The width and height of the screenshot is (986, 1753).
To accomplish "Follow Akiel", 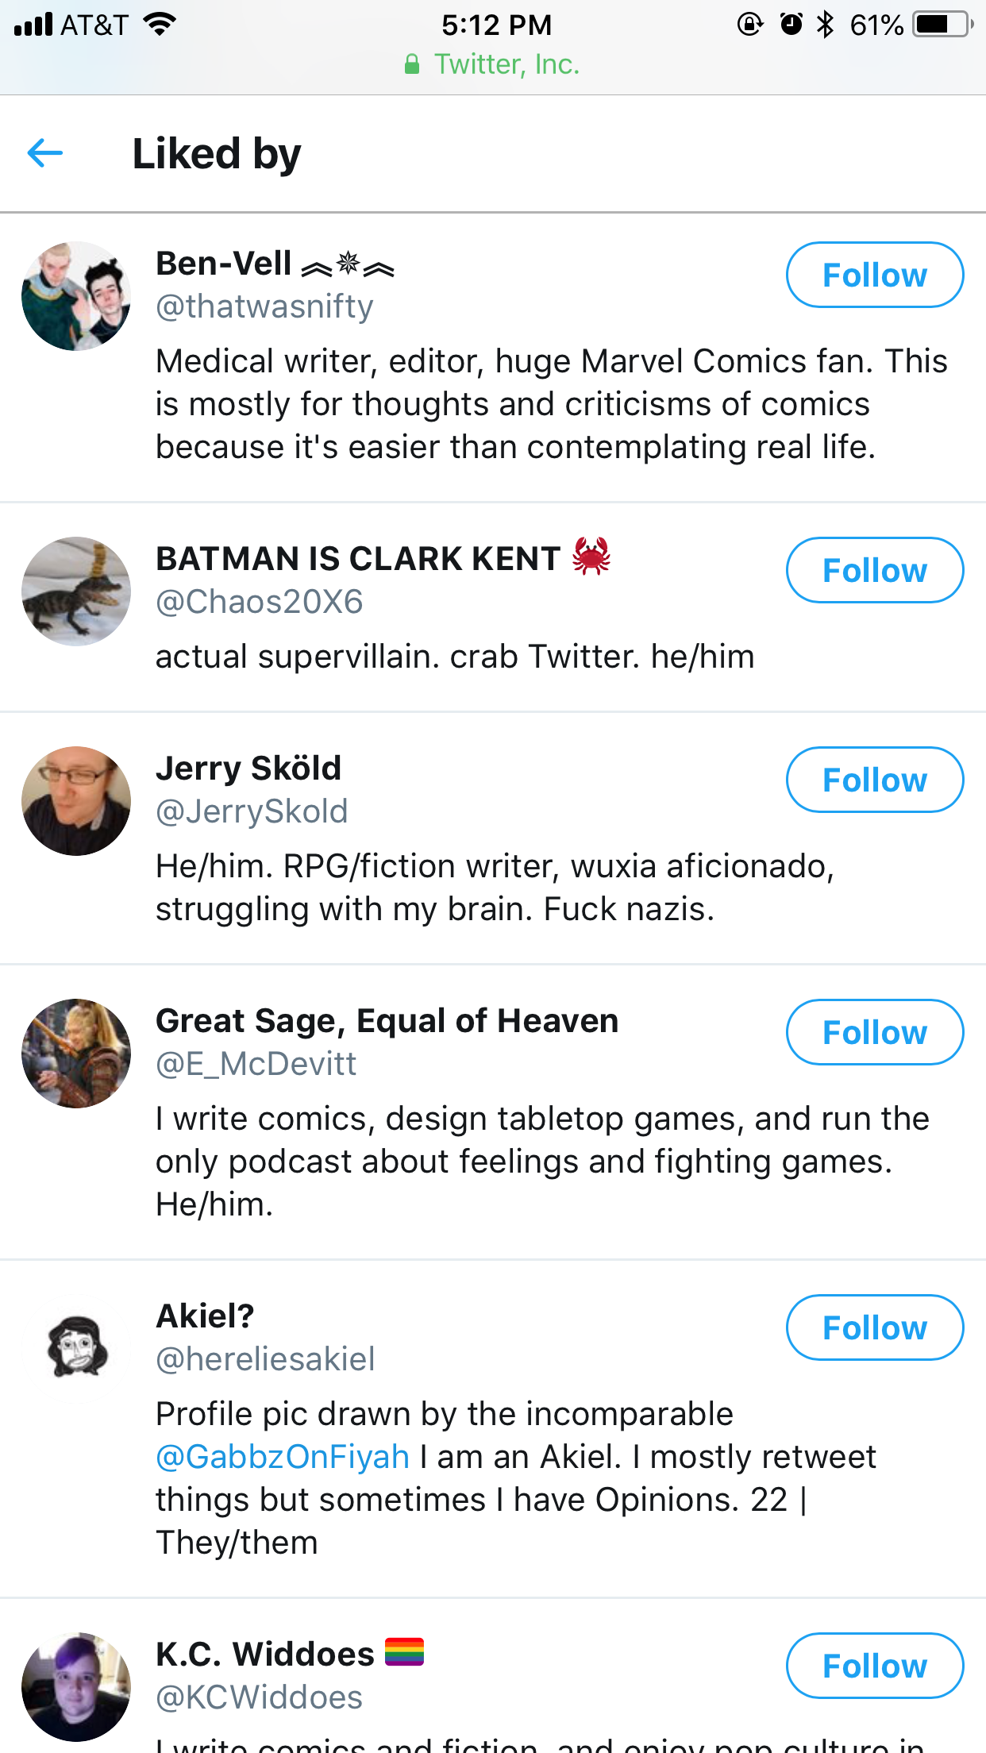I will [875, 1327].
